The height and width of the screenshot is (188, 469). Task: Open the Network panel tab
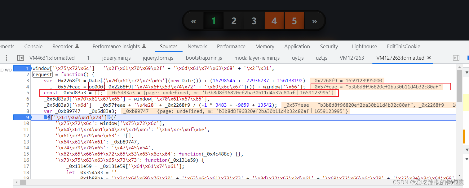(x=197, y=46)
